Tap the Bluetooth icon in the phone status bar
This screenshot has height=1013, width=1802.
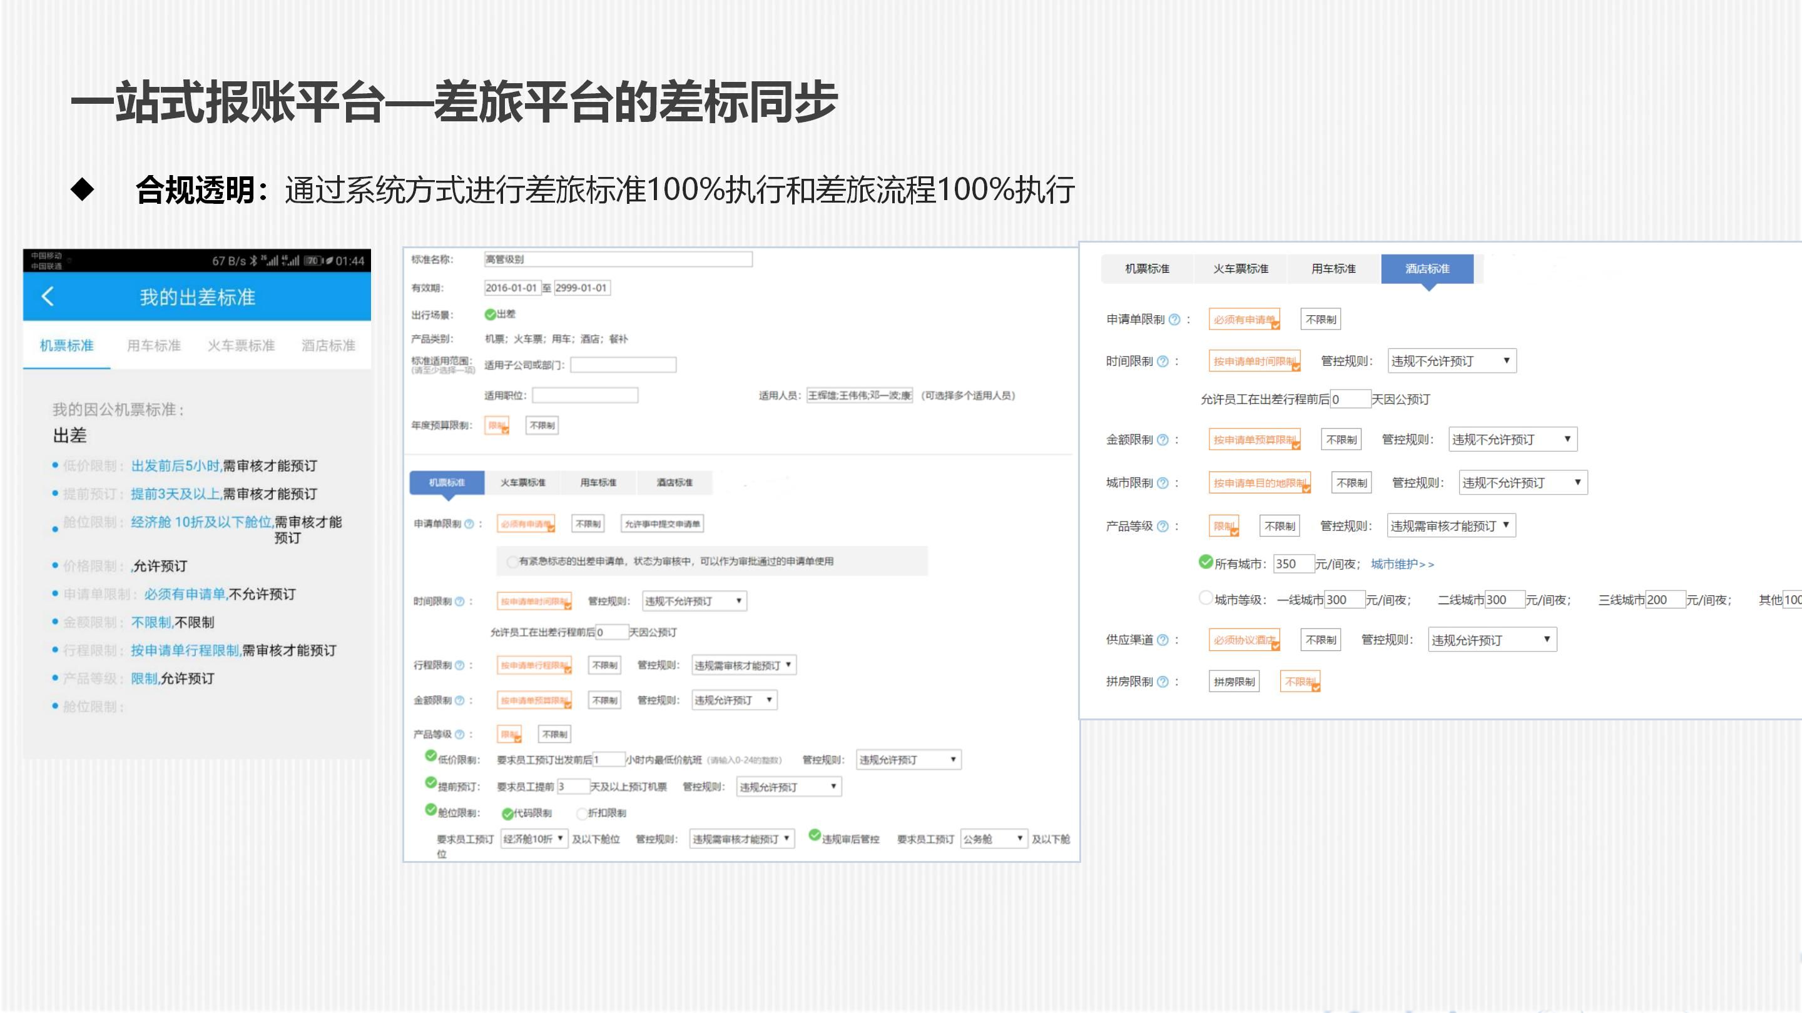click(x=254, y=261)
